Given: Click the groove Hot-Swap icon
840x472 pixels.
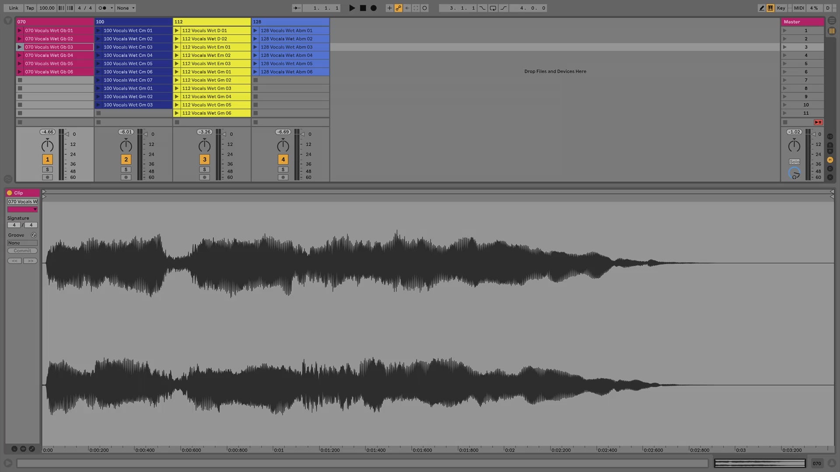Looking at the screenshot, I should (34, 235).
